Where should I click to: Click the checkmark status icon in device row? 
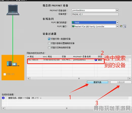click(96, 60)
